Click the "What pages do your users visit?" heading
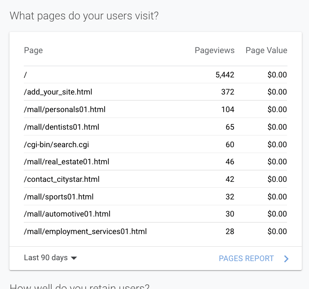Image resolution: width=309 pixels, height=289 pixels. (x=84, y=16)
